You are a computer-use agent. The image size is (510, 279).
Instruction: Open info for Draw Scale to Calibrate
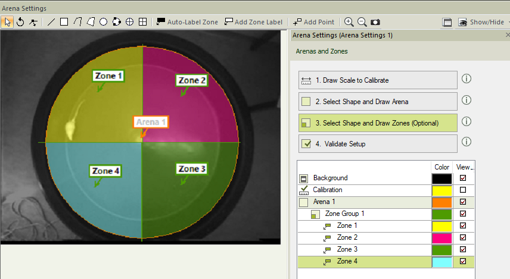click(x=467, y=79)
